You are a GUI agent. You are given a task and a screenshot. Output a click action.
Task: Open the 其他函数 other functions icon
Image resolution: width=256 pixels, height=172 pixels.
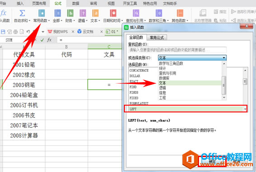[180, 13]
